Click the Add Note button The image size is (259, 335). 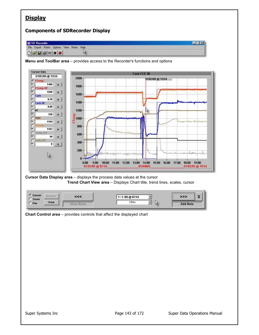coord(187,204)
